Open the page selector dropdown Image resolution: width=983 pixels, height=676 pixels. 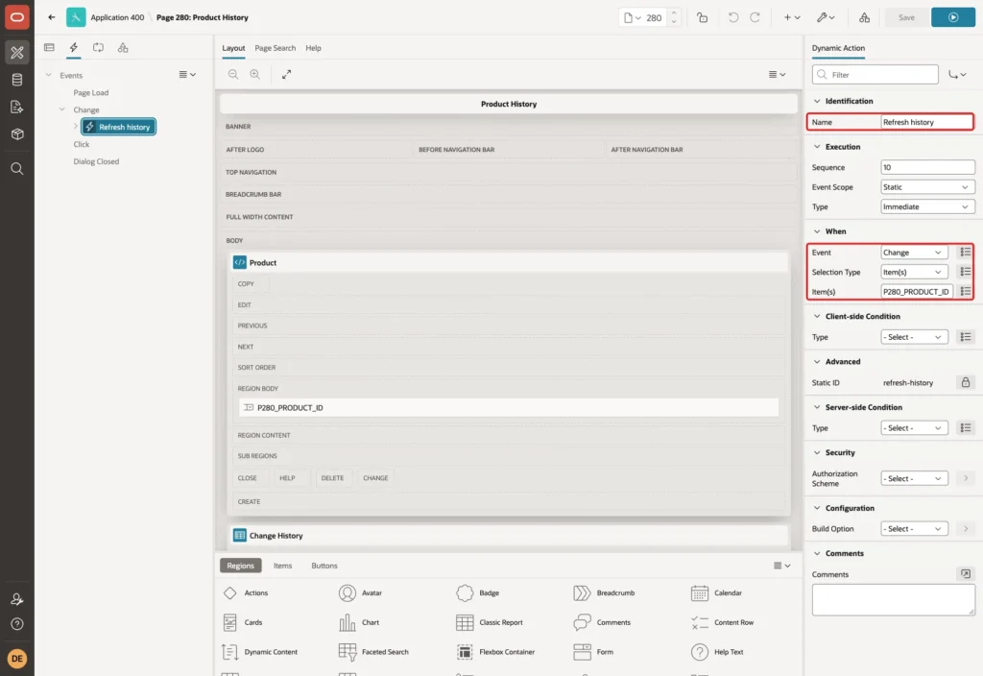[632, 17]
